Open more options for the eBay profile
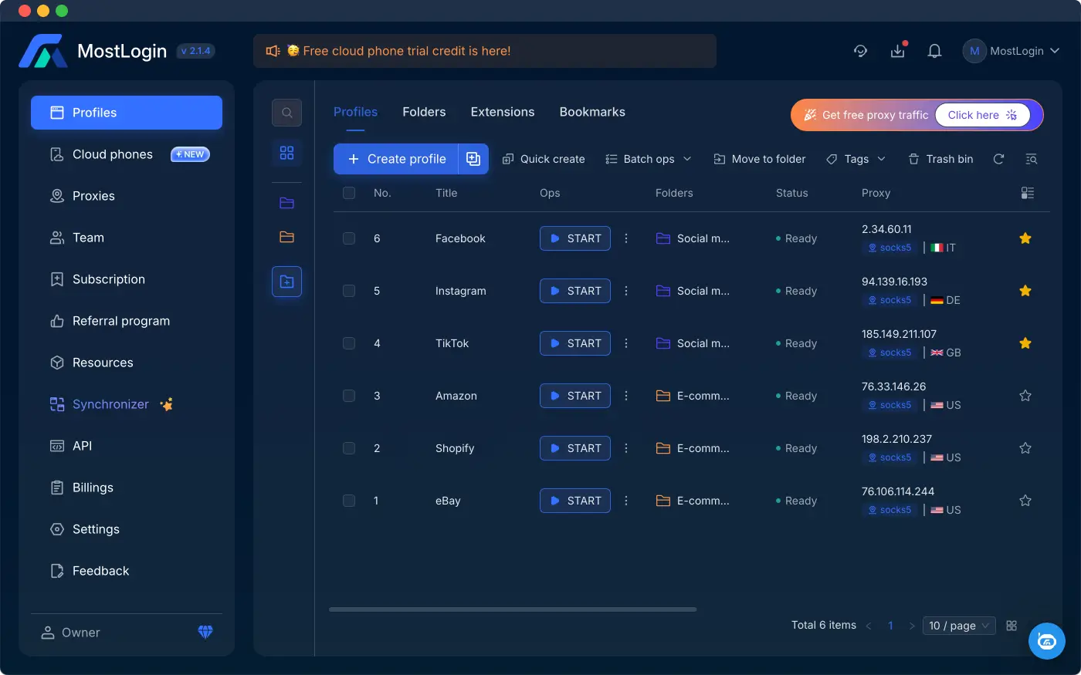 [626, 501]
